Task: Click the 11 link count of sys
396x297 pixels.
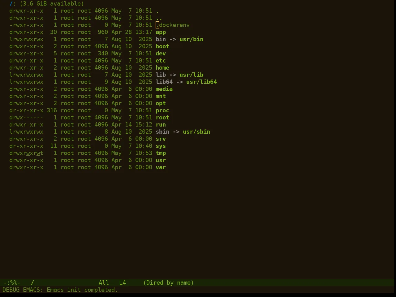Action: [54, 146]
